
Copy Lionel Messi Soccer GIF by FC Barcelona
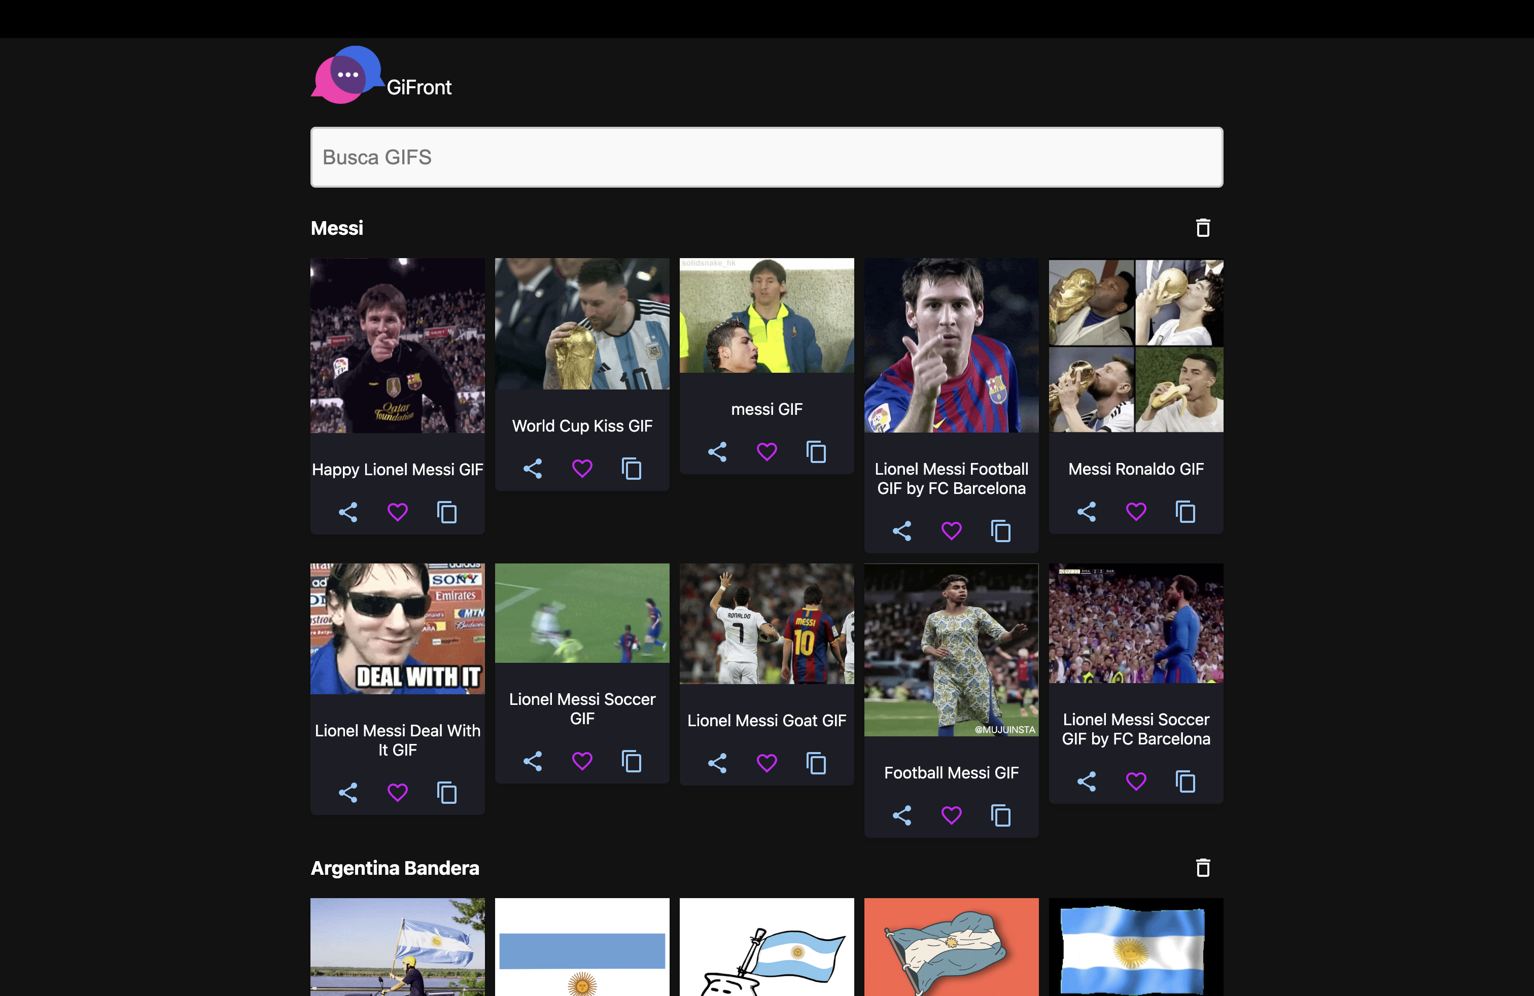[1186, 782]
